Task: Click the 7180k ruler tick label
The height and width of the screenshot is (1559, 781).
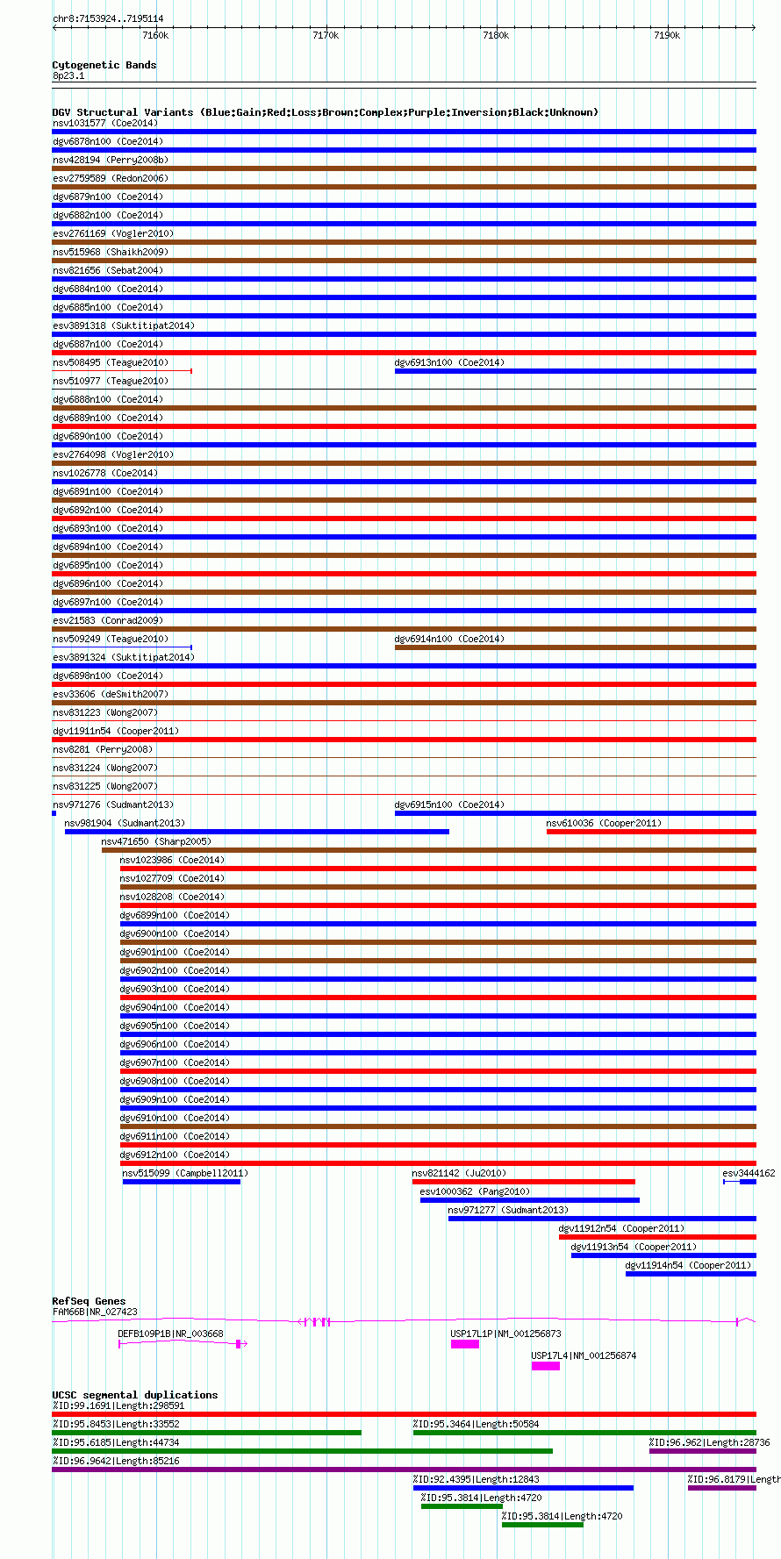Action: [x=496, y=35]
